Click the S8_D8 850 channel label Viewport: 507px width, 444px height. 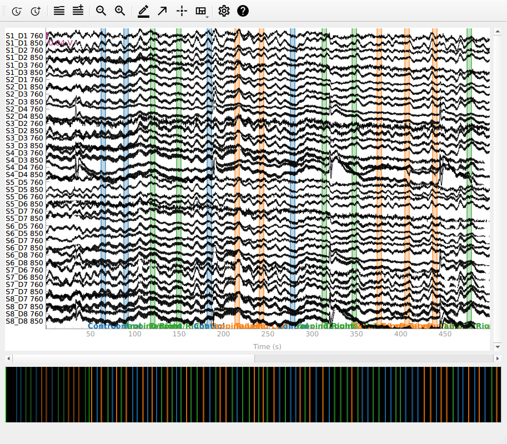(x=24, y=321)
